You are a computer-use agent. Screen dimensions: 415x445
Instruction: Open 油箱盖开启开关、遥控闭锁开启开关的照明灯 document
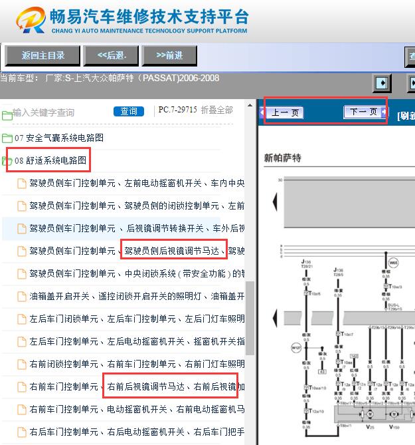click(x=137, y=296)
